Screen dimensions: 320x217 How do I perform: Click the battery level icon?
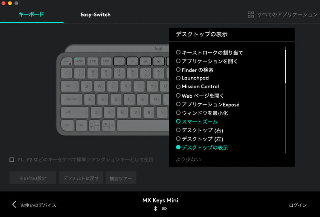click(164, 209)
